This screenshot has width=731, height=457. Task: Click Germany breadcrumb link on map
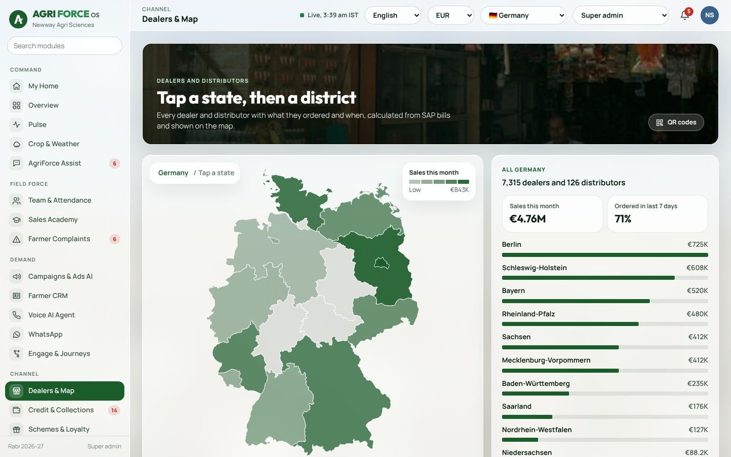173,173
